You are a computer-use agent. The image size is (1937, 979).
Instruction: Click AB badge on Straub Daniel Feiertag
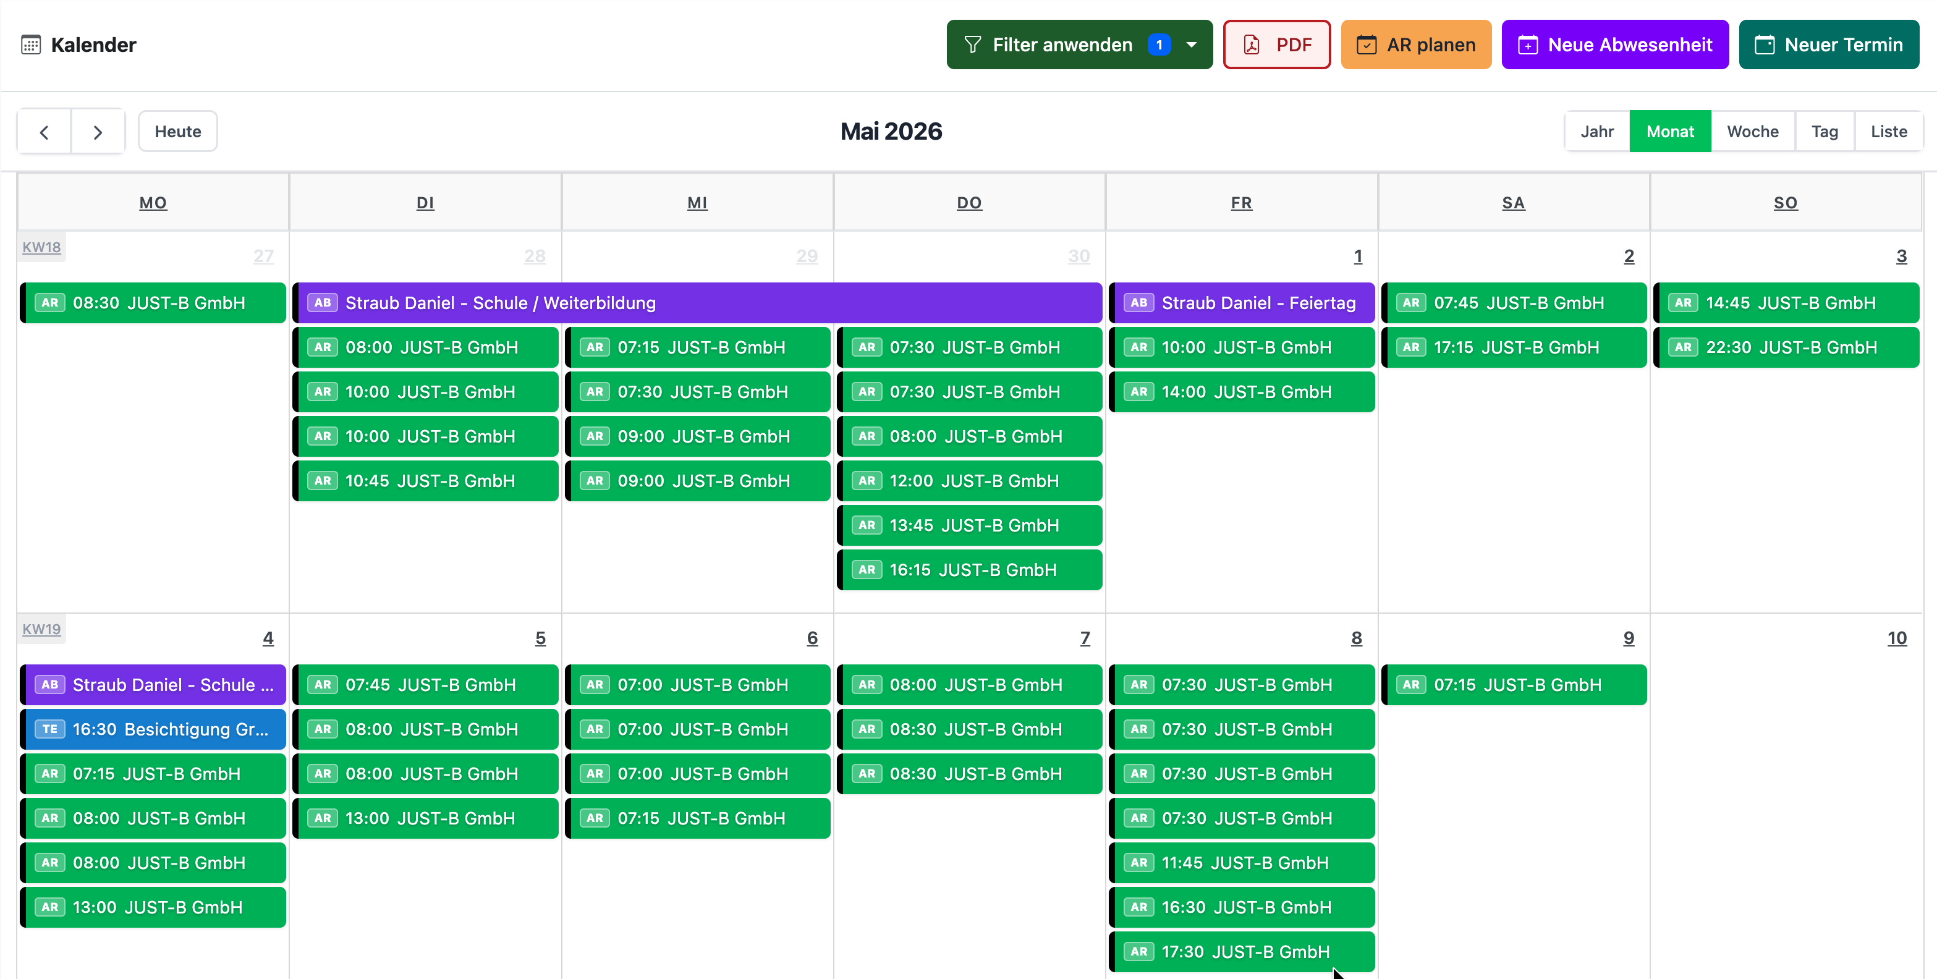1138,303
